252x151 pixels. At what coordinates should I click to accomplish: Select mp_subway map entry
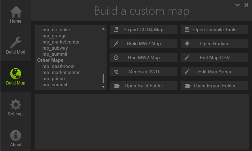[55, 48]
